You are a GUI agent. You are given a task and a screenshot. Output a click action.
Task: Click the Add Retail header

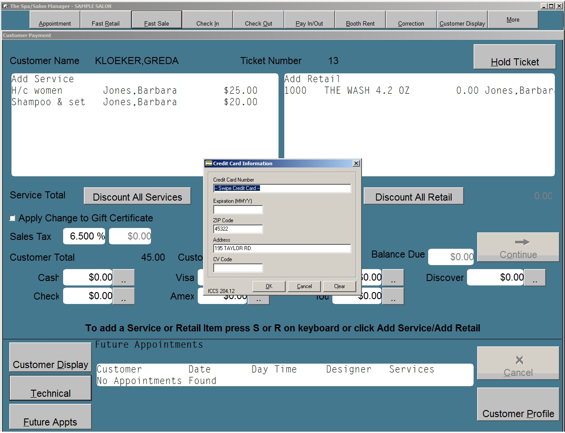click(312, 79)
